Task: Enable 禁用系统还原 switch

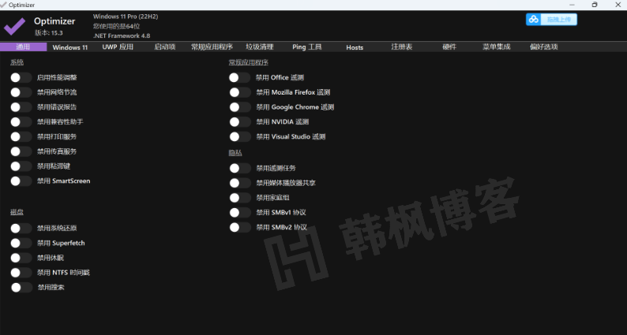Action: [21, 229]
